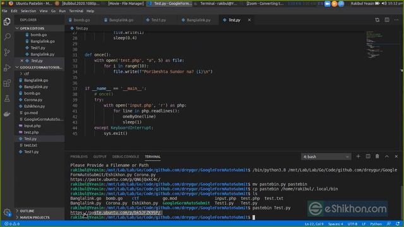
Task: Open the paste.ubuntu.com link ending QN6jQxkC4c
Action: [x=115, y=179]
